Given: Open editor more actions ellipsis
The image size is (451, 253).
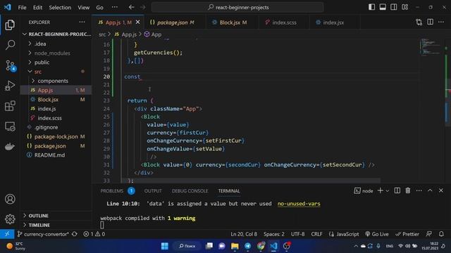Looking at the screenshot, I should click(441, 22).
